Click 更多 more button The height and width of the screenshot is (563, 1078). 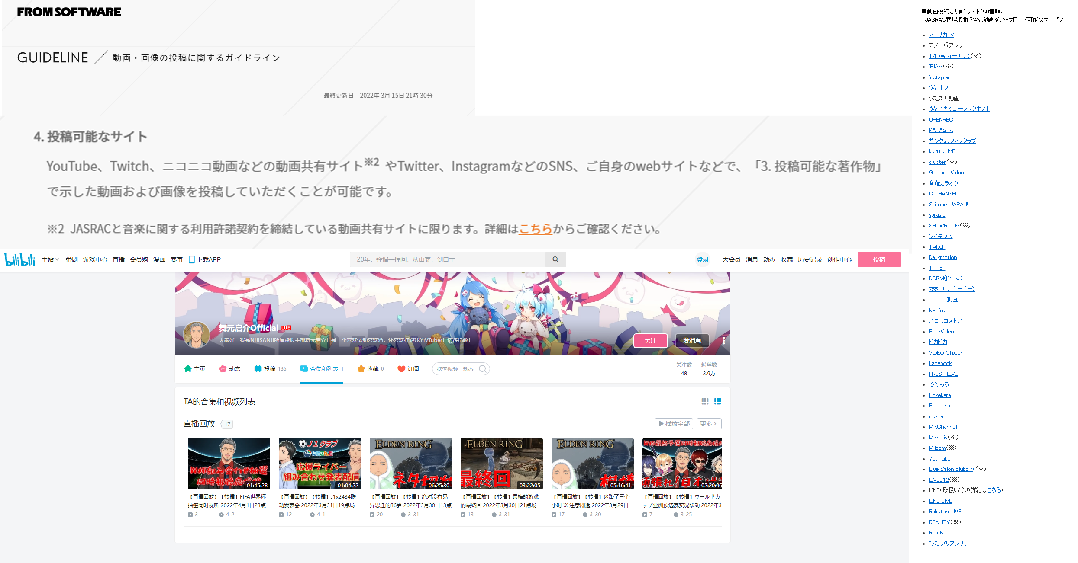709,424
